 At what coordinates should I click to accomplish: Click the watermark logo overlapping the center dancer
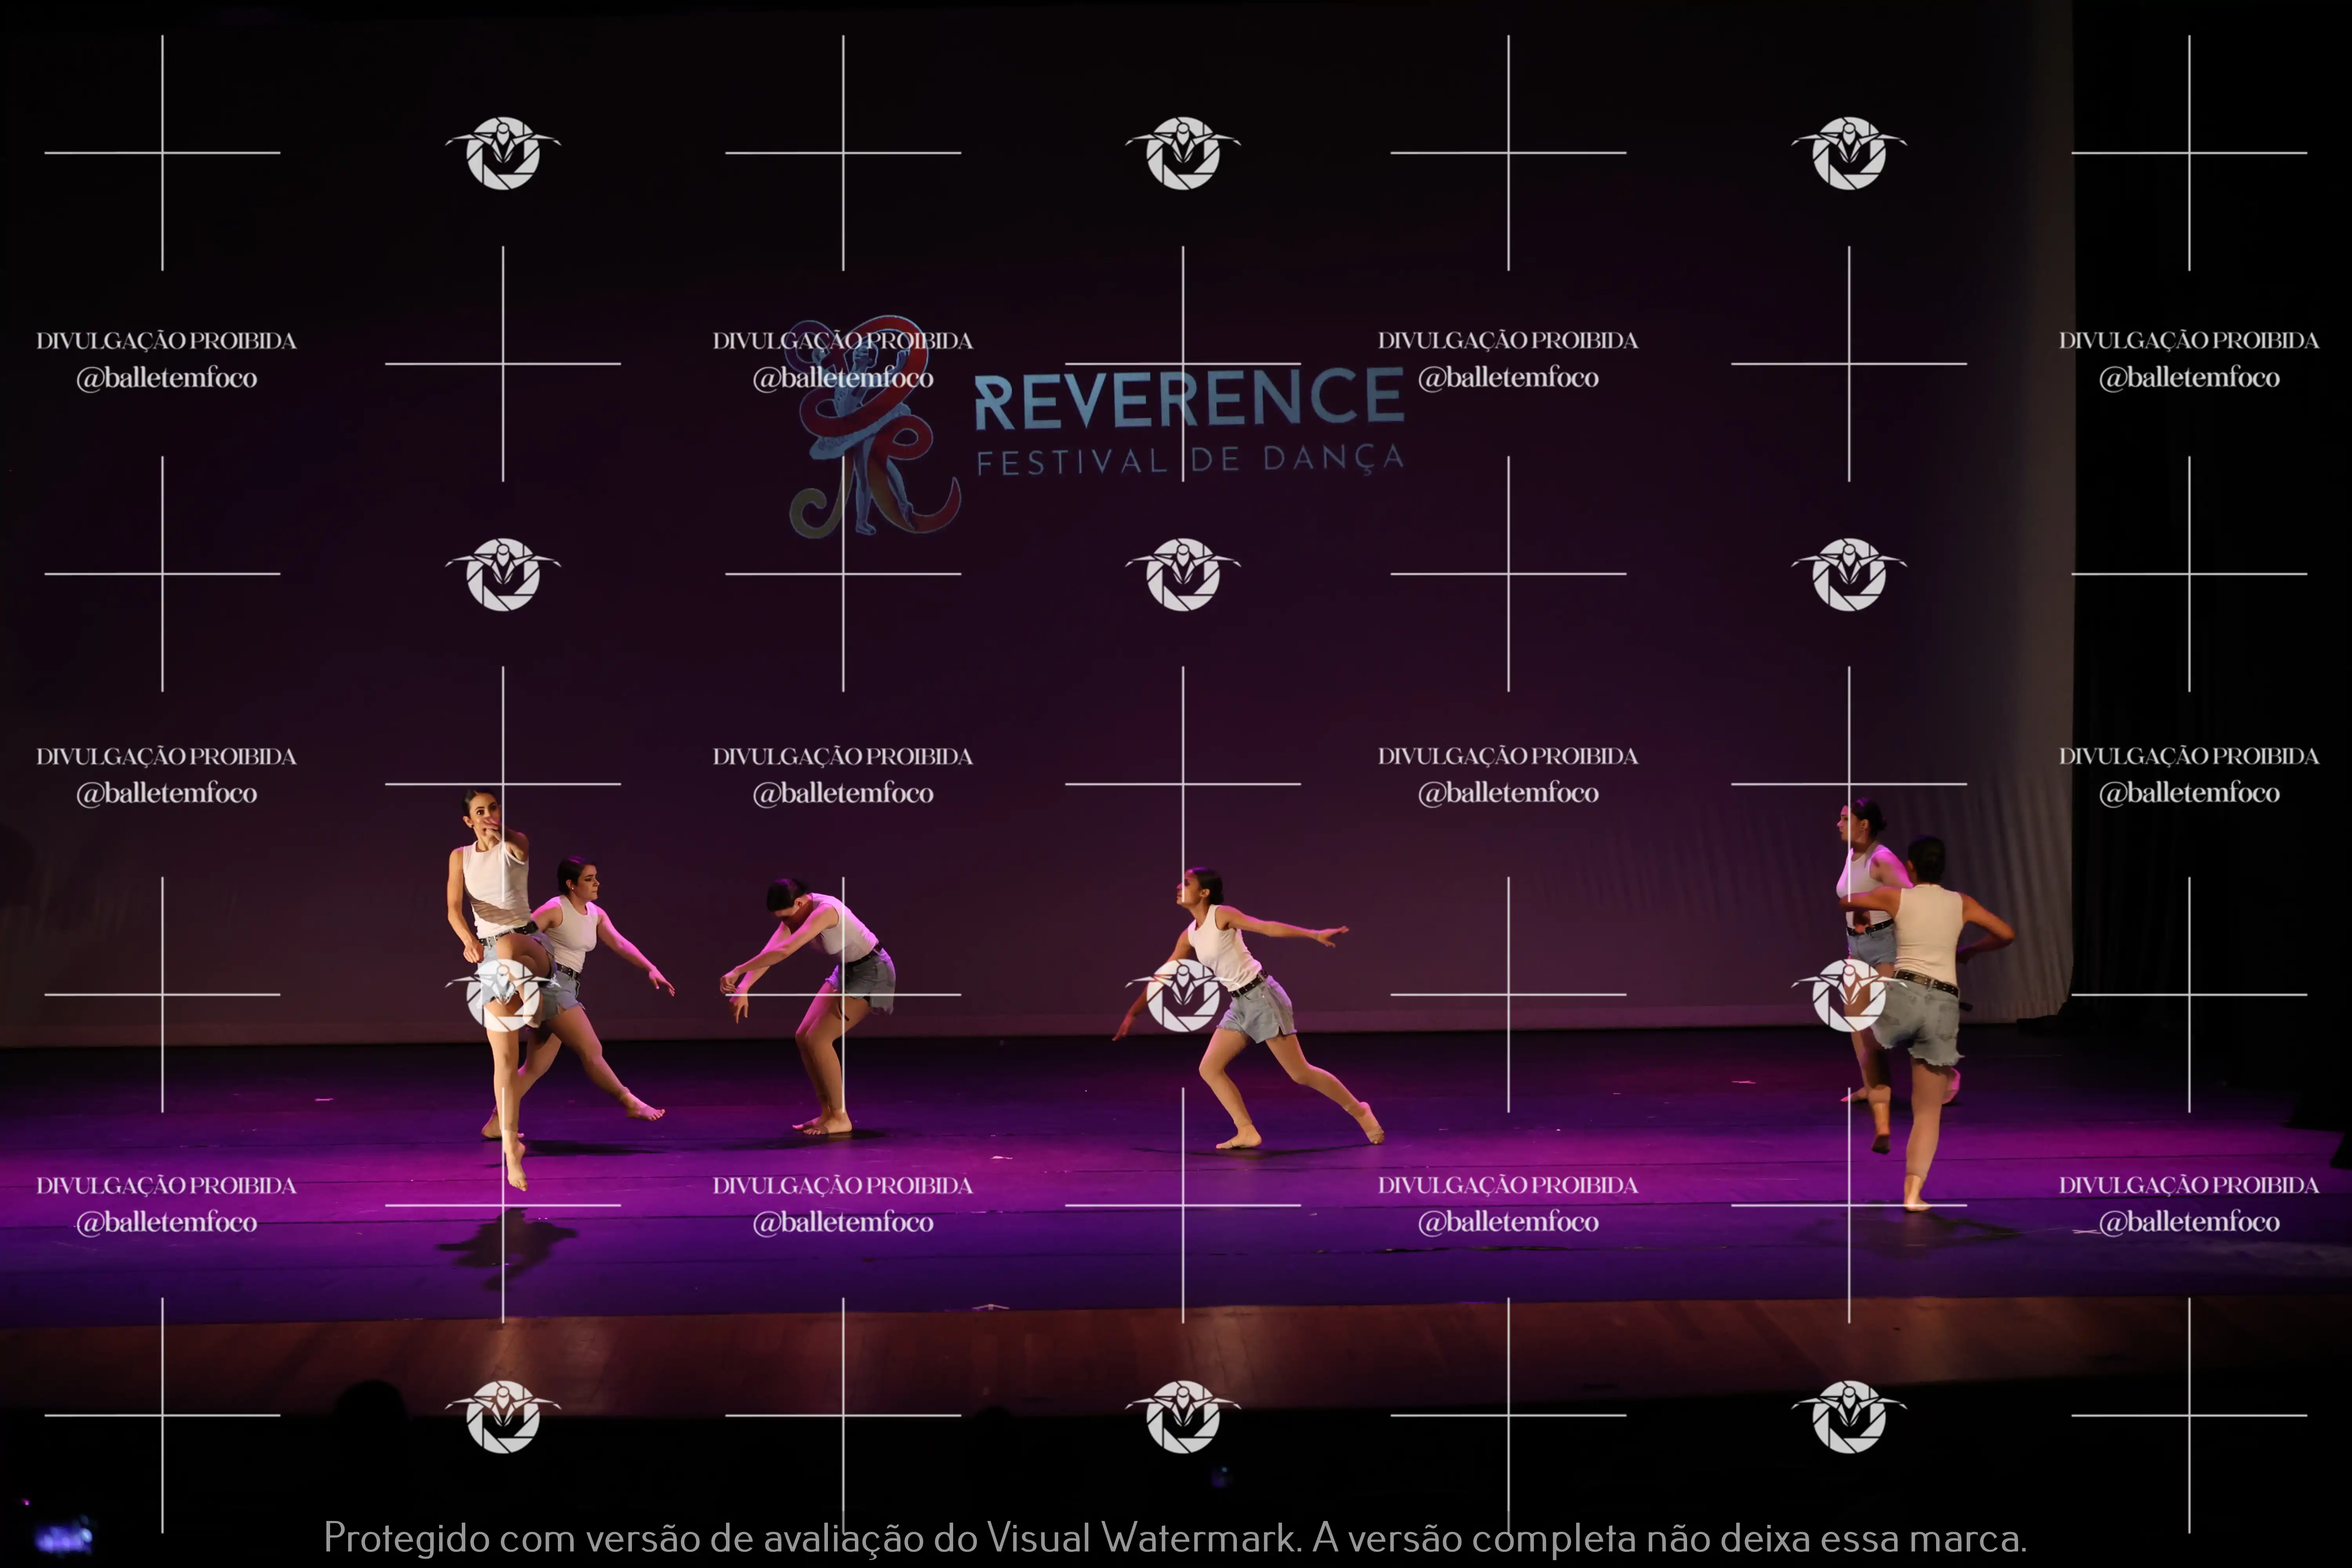[x=1183, y=995]
